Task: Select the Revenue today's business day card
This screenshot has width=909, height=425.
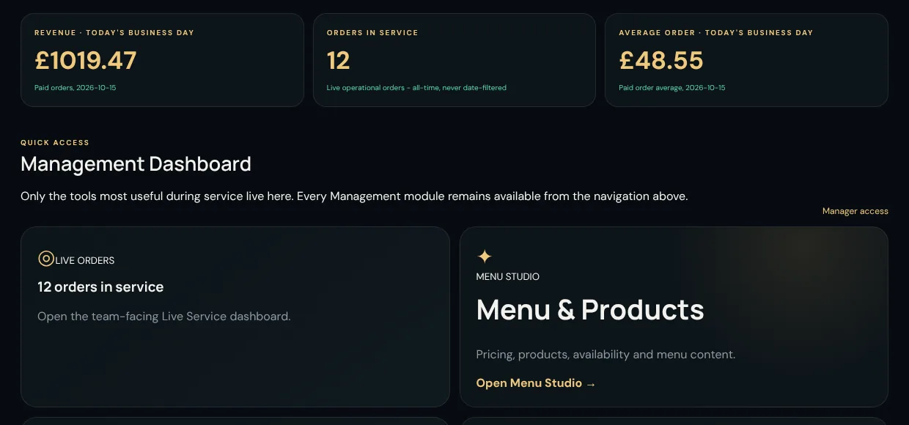Action: coord(162,60)
